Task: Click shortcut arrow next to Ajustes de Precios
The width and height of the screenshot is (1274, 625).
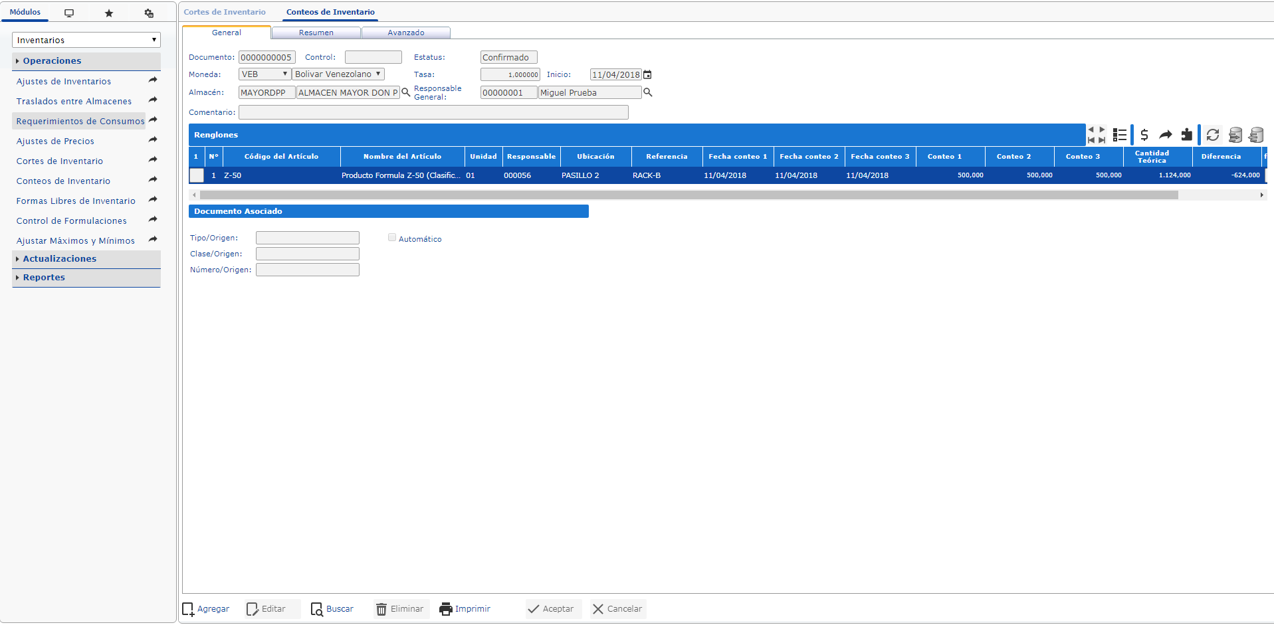Action: 153,139
